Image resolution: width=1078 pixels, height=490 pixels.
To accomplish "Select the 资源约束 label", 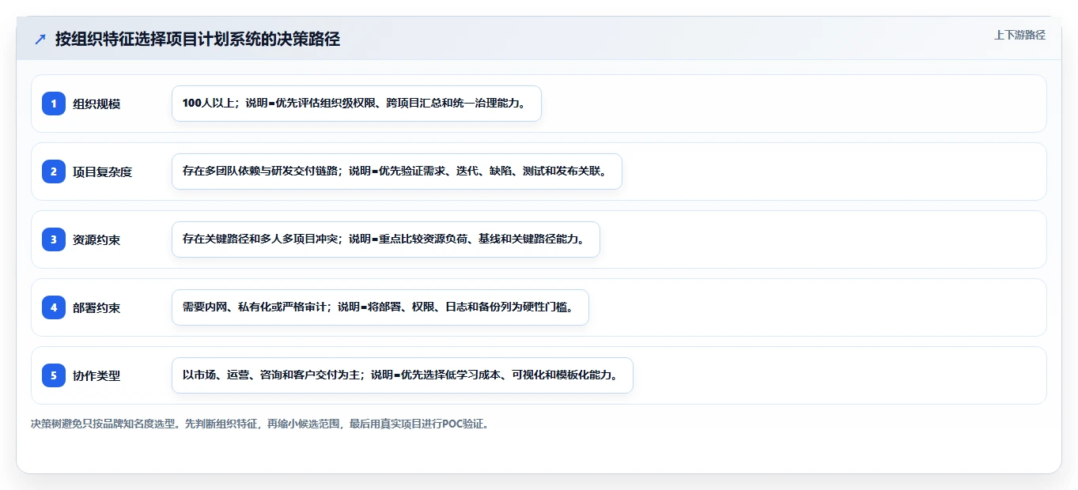I will tap(96, 239).
